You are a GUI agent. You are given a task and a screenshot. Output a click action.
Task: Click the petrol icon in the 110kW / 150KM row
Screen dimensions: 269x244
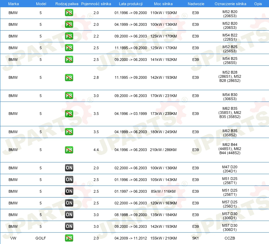tap(69, 13)
